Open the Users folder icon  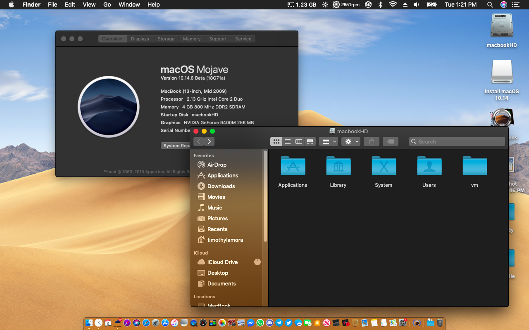pyautogui.click(x=429, y=166)
